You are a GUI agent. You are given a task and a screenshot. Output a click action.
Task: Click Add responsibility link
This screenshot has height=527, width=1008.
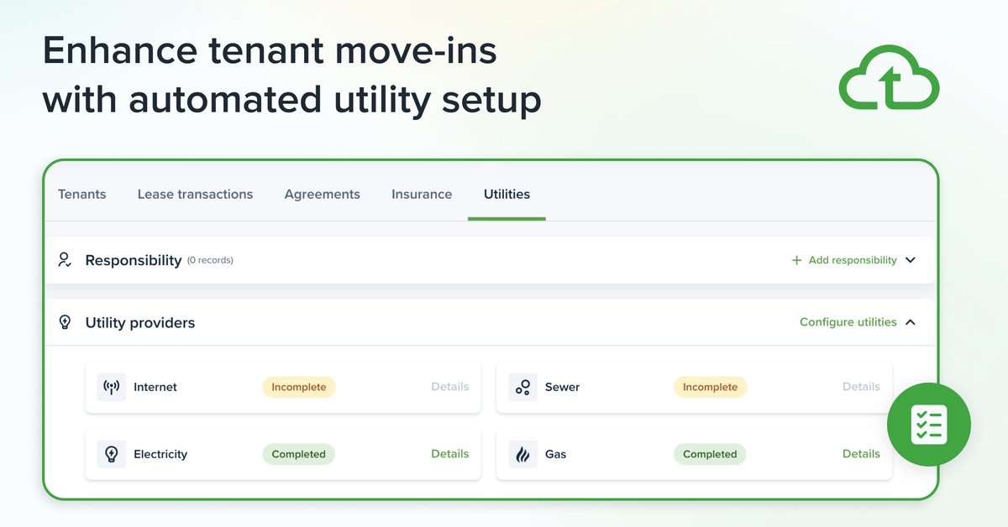pyautogui.click(x=853, y=260)
